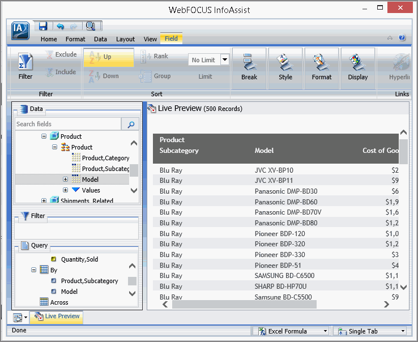The image size is (418, 342).
Task: Expand the Model field node
Action: click(65, 179)
